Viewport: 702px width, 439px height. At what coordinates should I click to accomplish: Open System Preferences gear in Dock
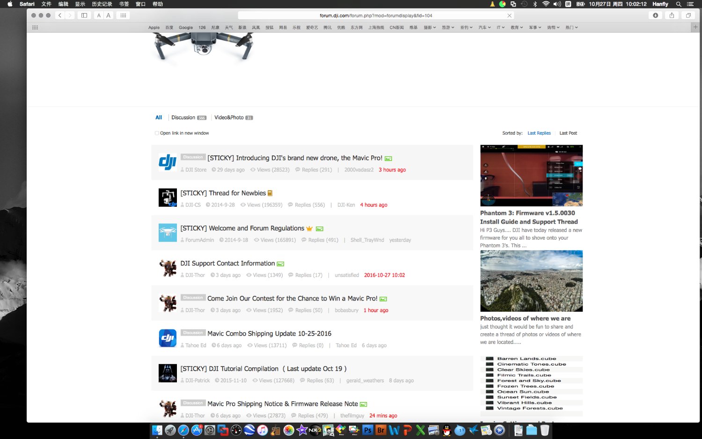(210, 430)
